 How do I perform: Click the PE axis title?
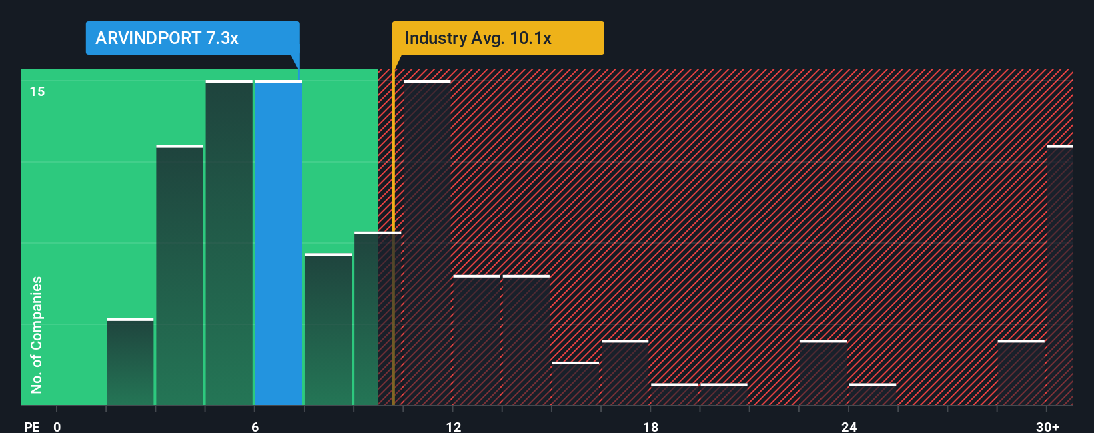click(32, 426)
